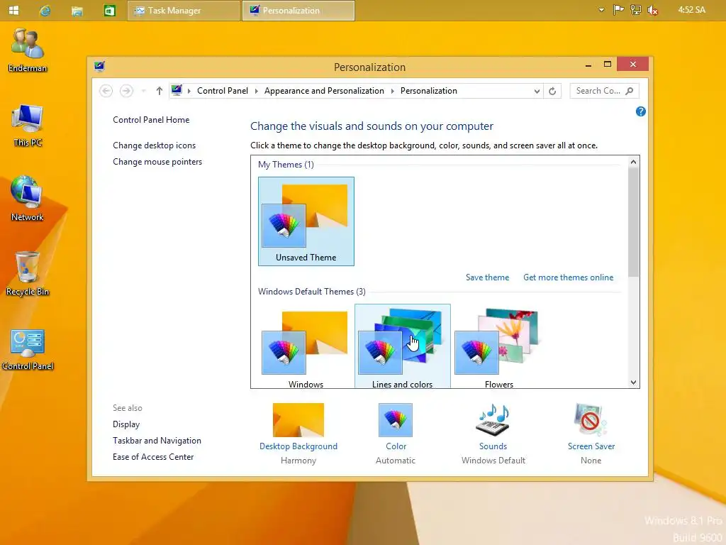Show hidden tray icons arrow

coord(601,10)
